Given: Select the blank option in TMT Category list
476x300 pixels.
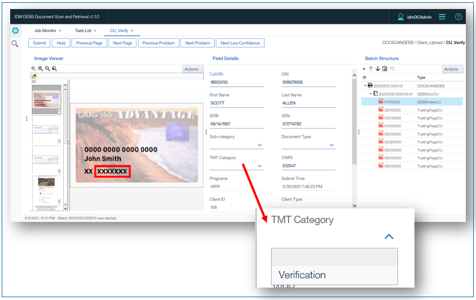Looking at the screenshot, I should pyautogui.click(x=334, y=258).
